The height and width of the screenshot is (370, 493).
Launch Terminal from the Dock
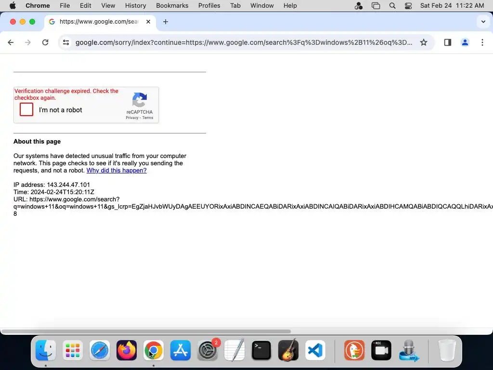coord(261,350)
